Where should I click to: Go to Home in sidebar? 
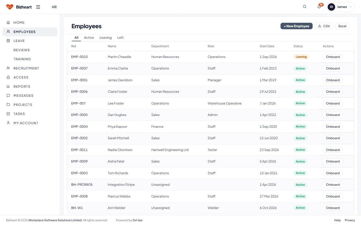[x=30, y=22]
